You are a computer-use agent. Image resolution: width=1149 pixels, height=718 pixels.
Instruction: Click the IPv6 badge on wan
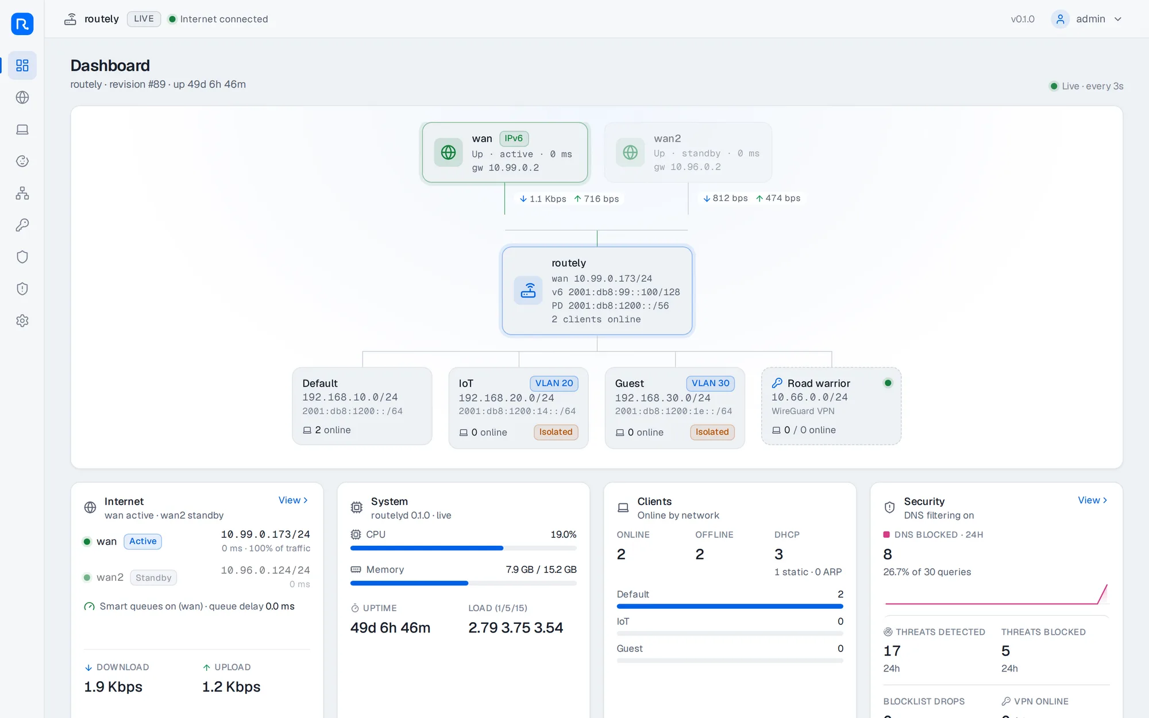tap(514, 138)
